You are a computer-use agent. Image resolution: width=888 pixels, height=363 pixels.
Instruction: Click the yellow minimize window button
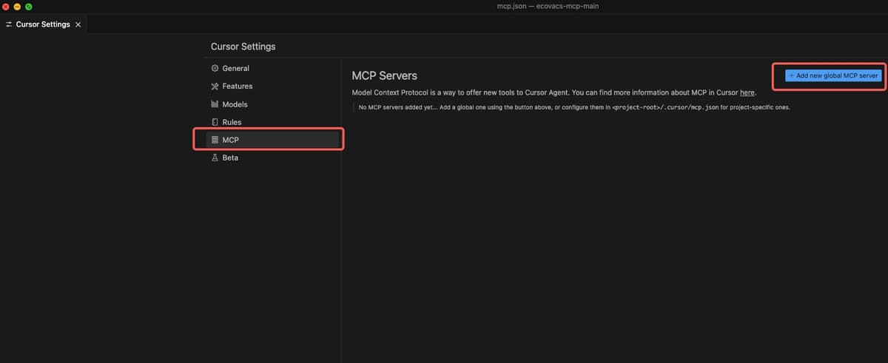(x=17, y=6)
